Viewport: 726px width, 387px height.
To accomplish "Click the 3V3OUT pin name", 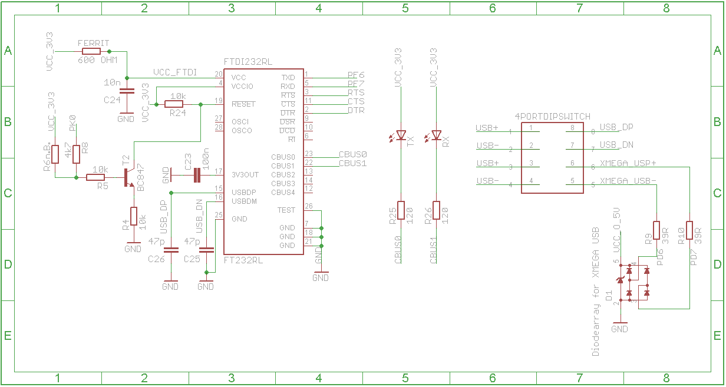I will [245, 175].
